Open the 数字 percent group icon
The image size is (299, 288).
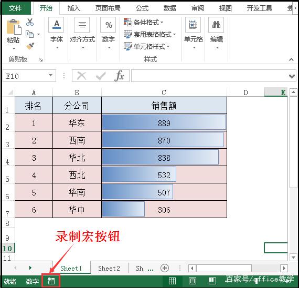coord(108,25)
